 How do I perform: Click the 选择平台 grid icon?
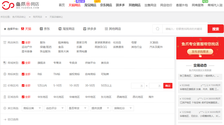[5, 29]
